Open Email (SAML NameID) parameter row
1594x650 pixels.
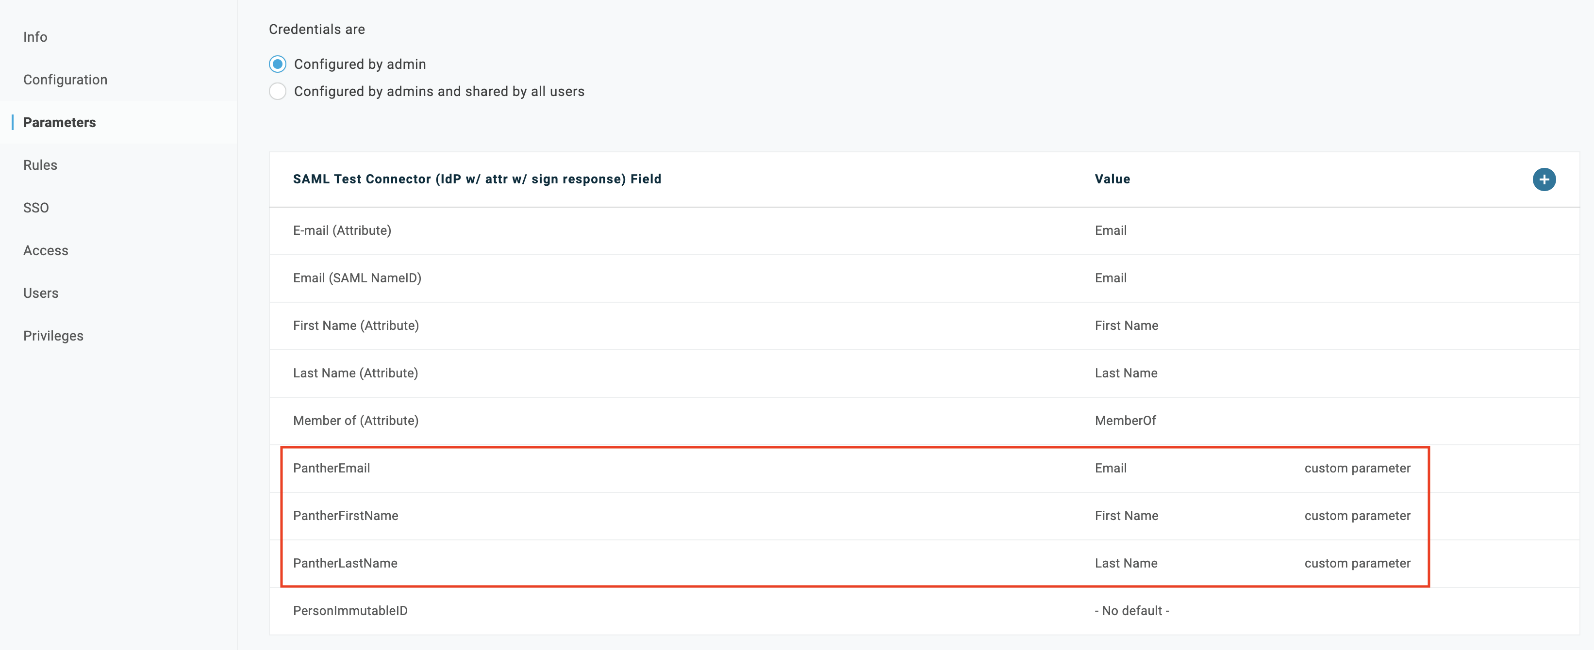357,278
